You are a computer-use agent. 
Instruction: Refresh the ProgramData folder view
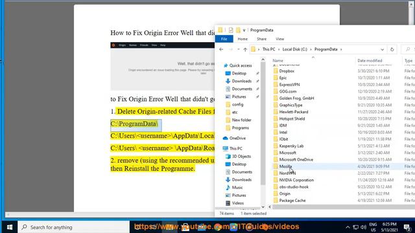pos(392,49)
